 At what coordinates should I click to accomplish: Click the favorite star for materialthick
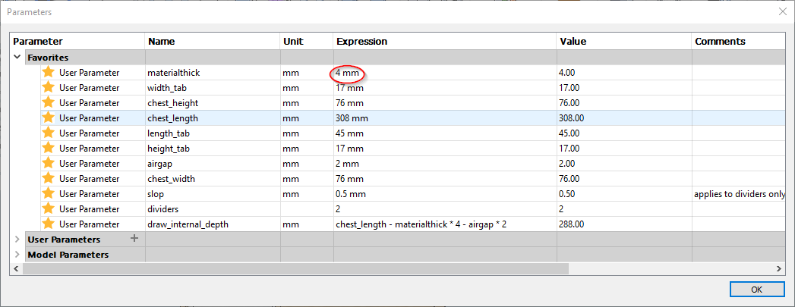pyautogui.click(x=49, y=72)
